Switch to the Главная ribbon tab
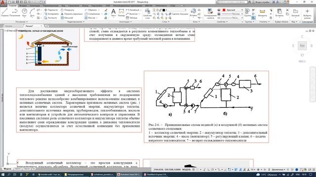 (x=12, y=5)
